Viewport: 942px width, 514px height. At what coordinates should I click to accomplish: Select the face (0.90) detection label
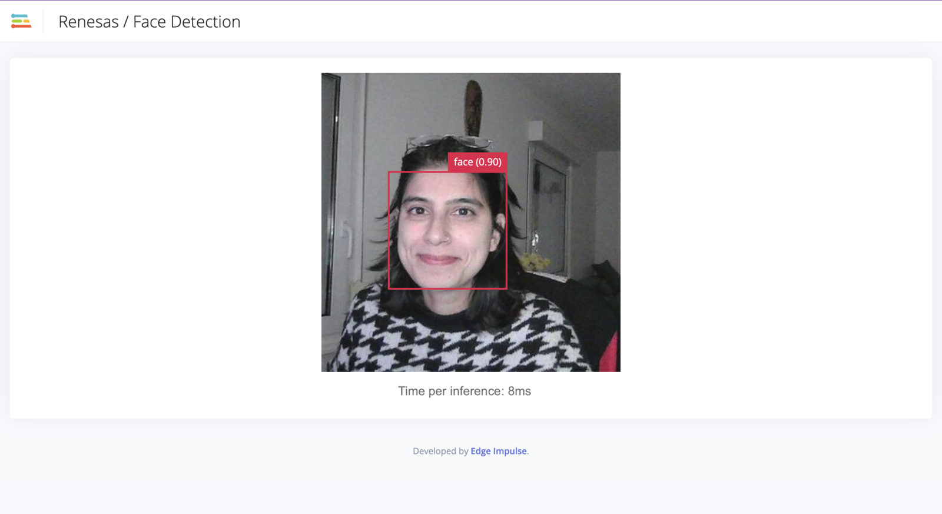click(477, 162)
